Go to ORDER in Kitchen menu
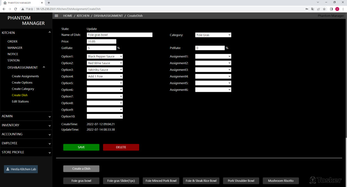 click(x=12, y=41)
